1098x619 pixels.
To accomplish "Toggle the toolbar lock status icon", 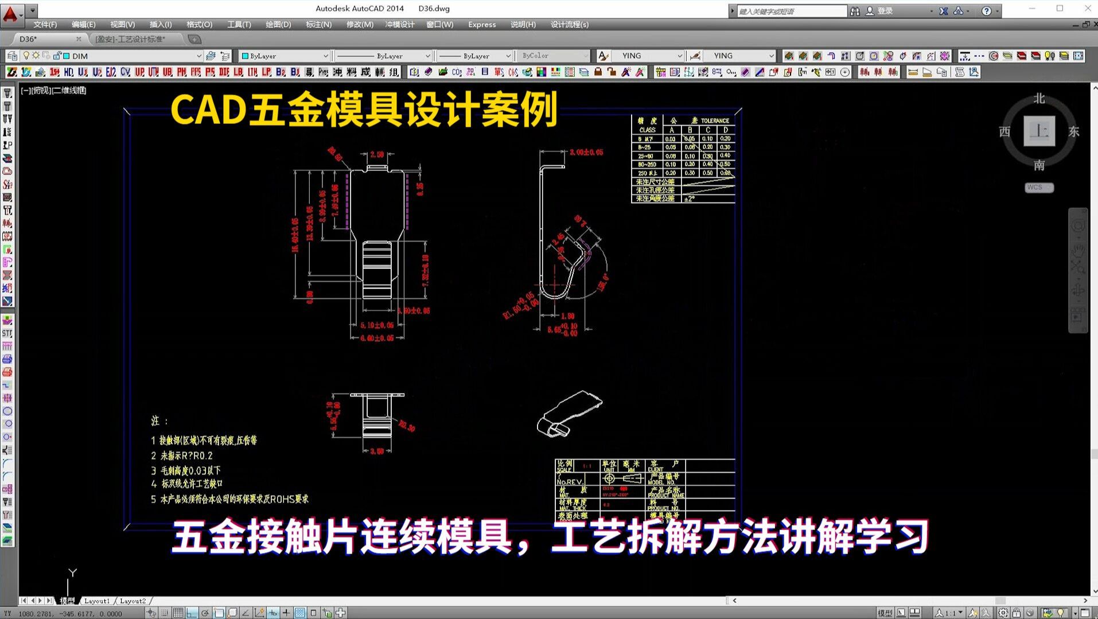I will coord(1017,613).
